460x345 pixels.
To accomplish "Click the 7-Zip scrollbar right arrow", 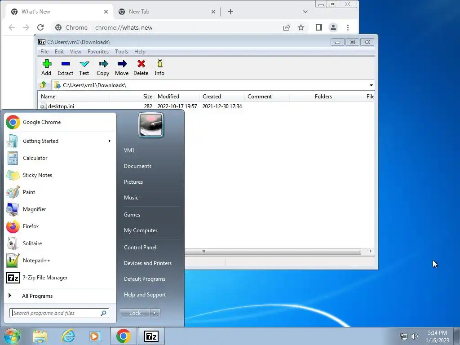I will click(x=370, y=251).
